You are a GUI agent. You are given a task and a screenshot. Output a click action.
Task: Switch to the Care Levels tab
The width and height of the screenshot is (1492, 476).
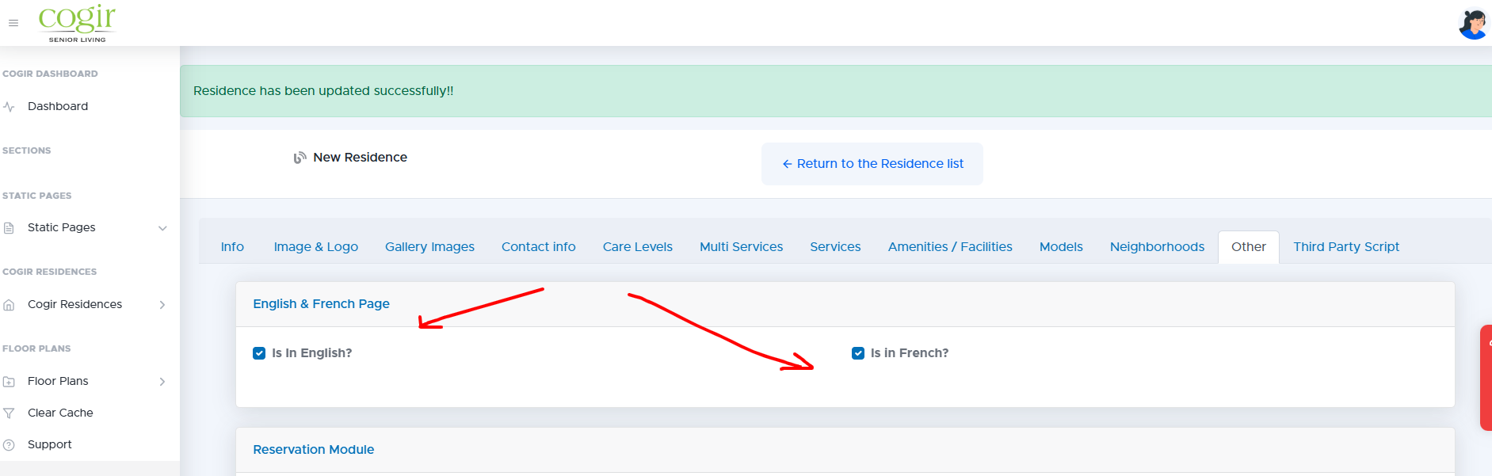coord(638,247)
